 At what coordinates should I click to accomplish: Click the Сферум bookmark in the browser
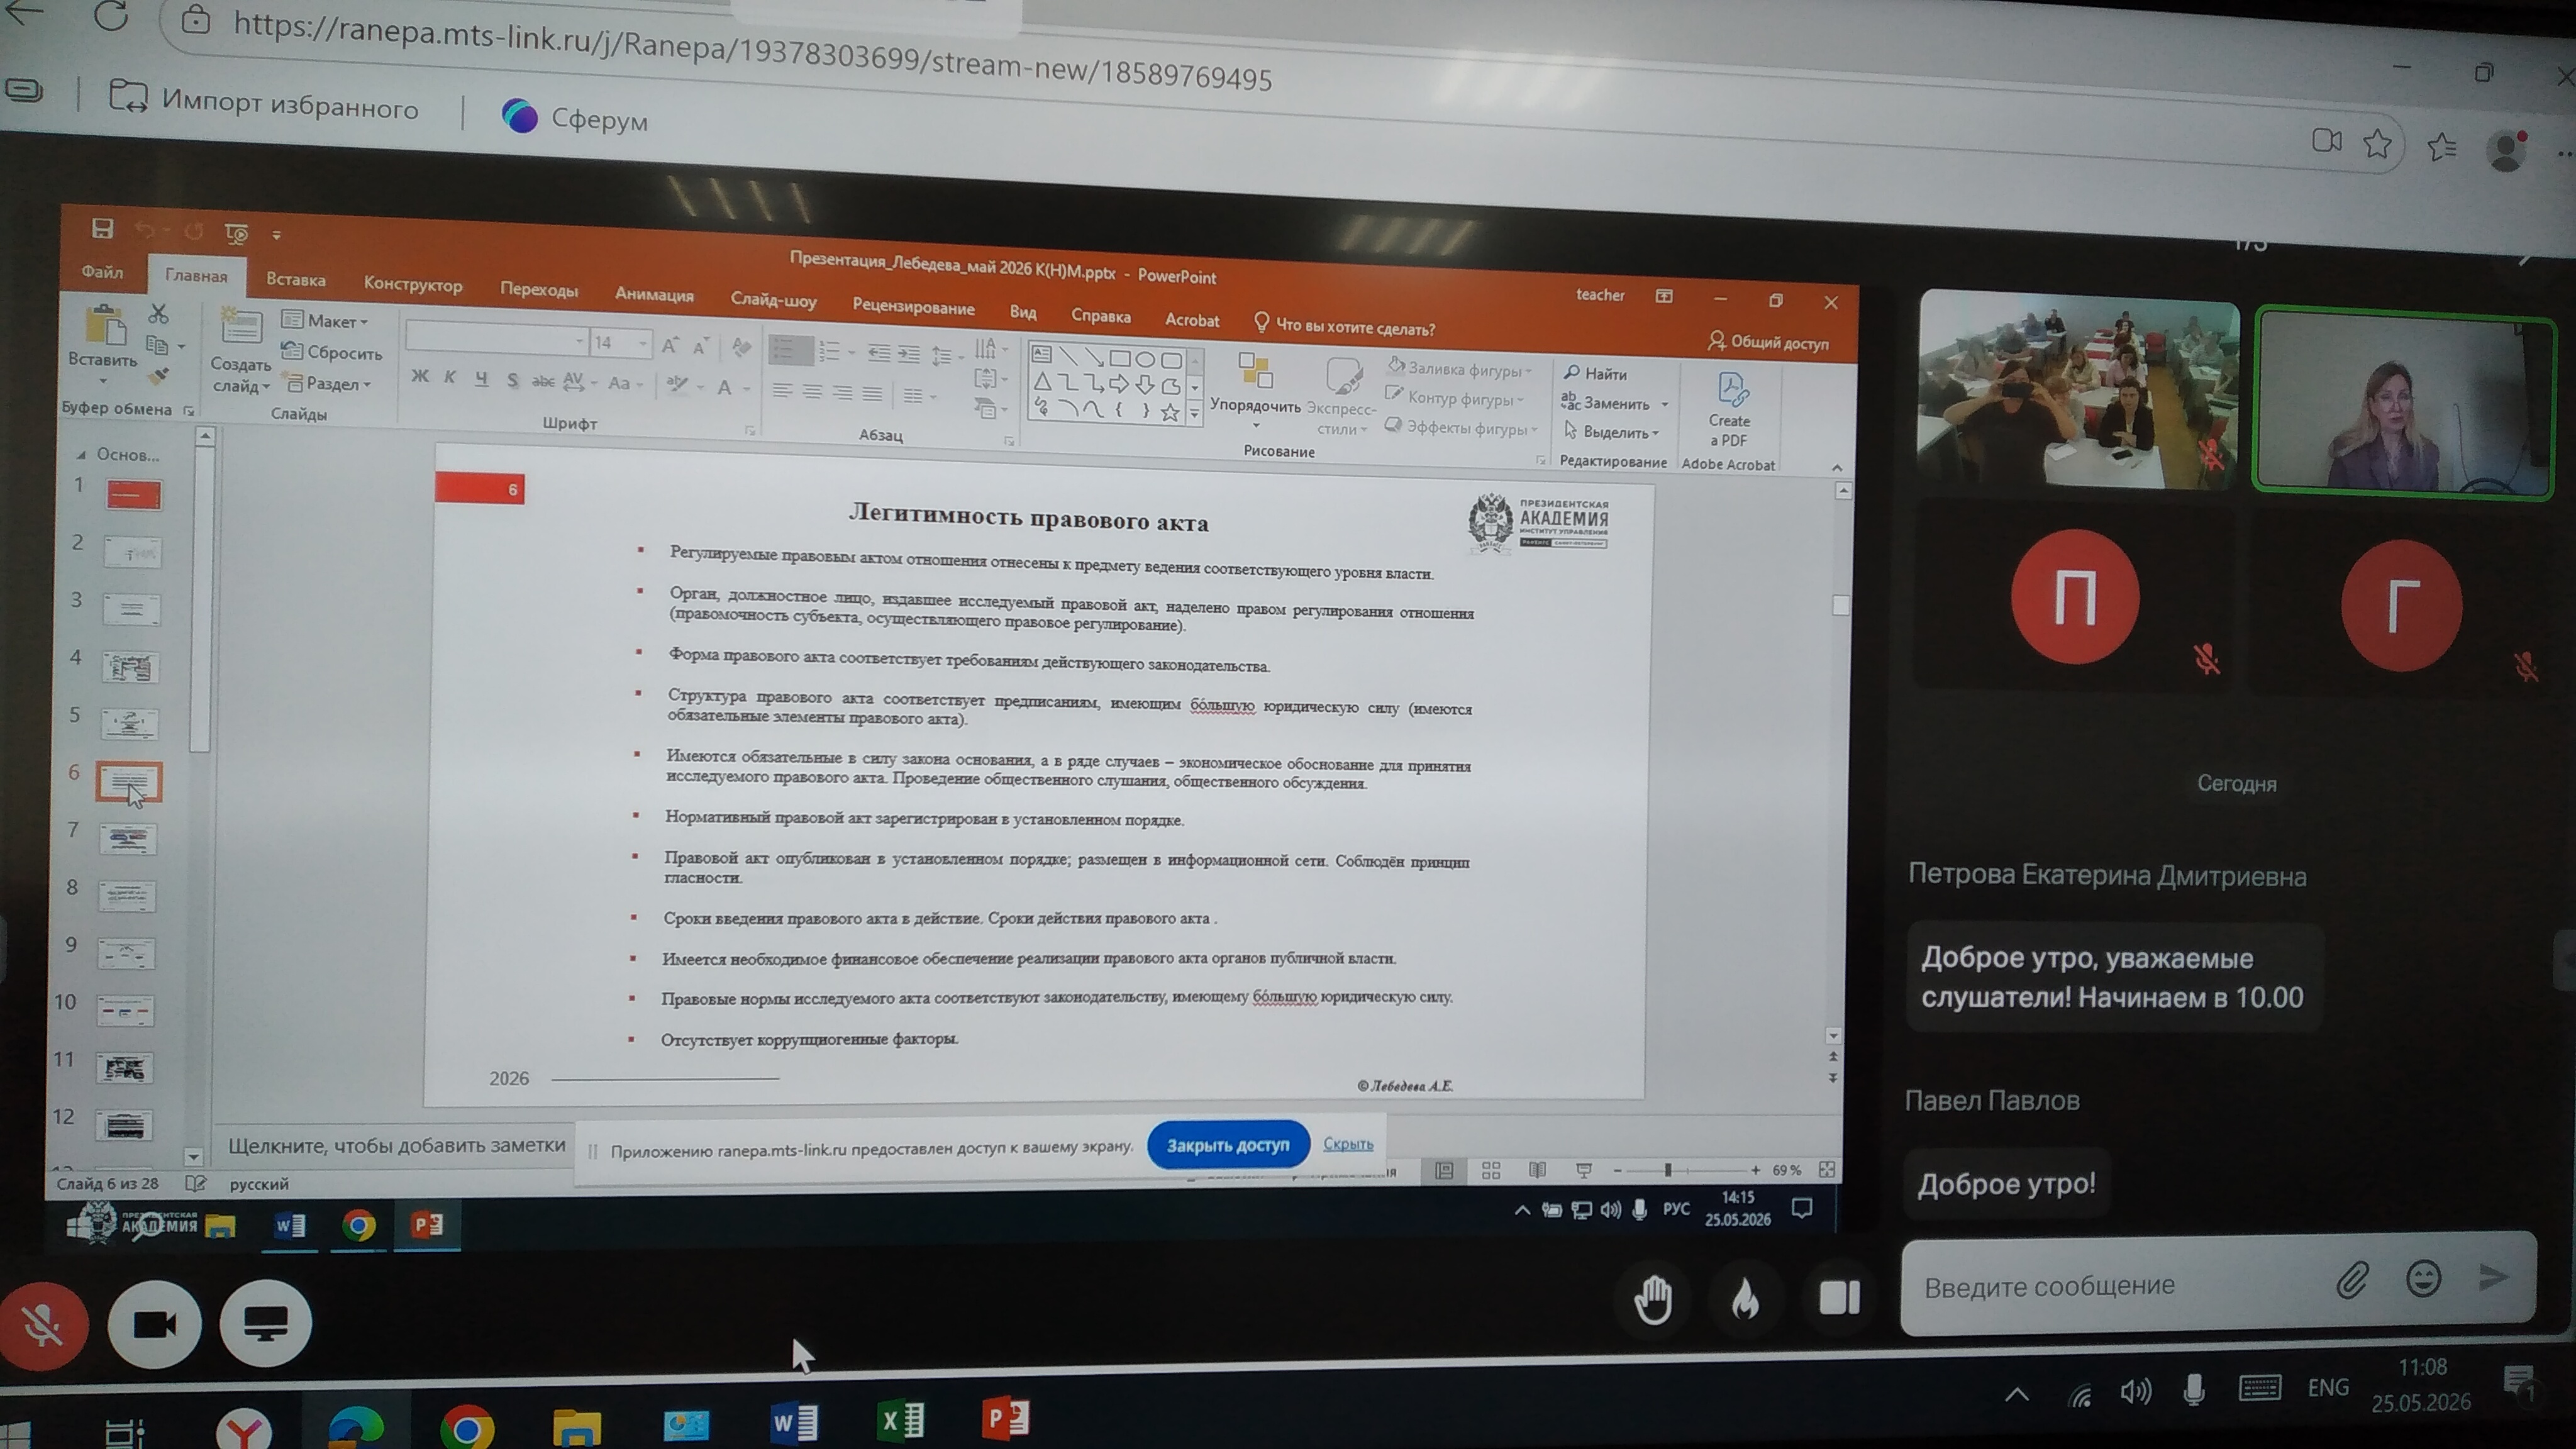[574, 118]
